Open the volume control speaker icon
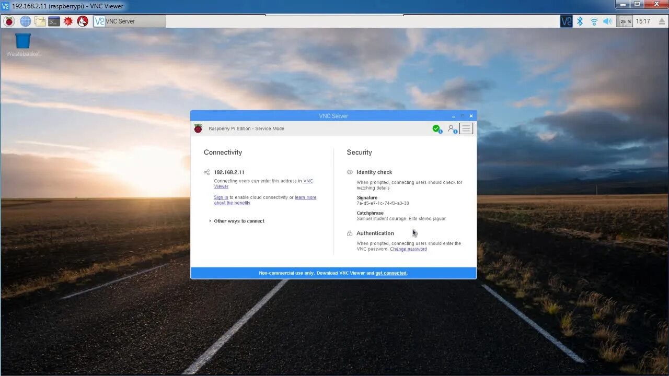This screenshot has width=669, height=376. click(x=607, y=21)
